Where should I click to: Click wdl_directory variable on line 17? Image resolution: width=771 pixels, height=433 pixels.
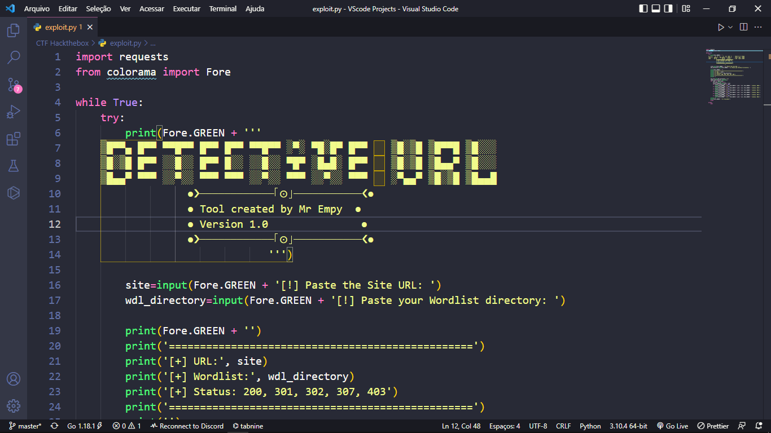pos(165,301)
